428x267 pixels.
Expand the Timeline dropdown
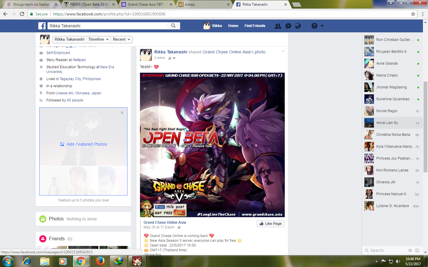(99, 39)
